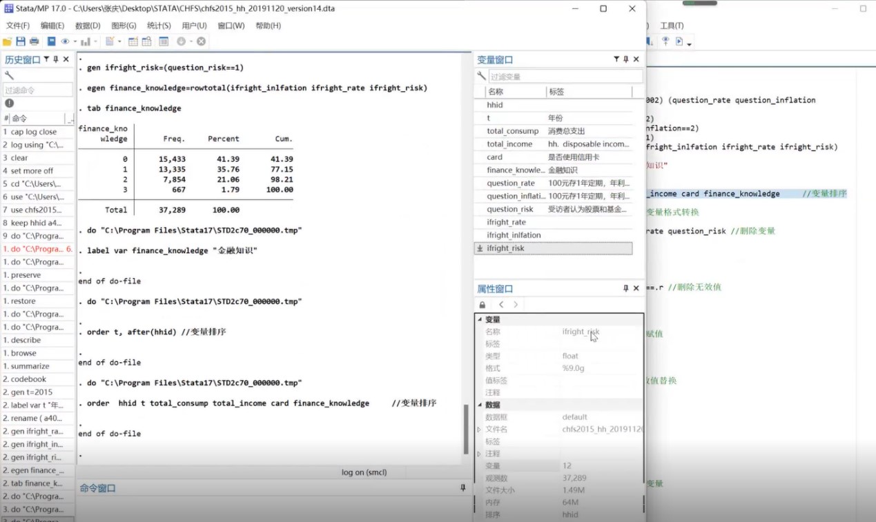Collapse the 变量 section in 属性窗口
This screenshot has width=876, height=522.
click(x=480, y=319)
